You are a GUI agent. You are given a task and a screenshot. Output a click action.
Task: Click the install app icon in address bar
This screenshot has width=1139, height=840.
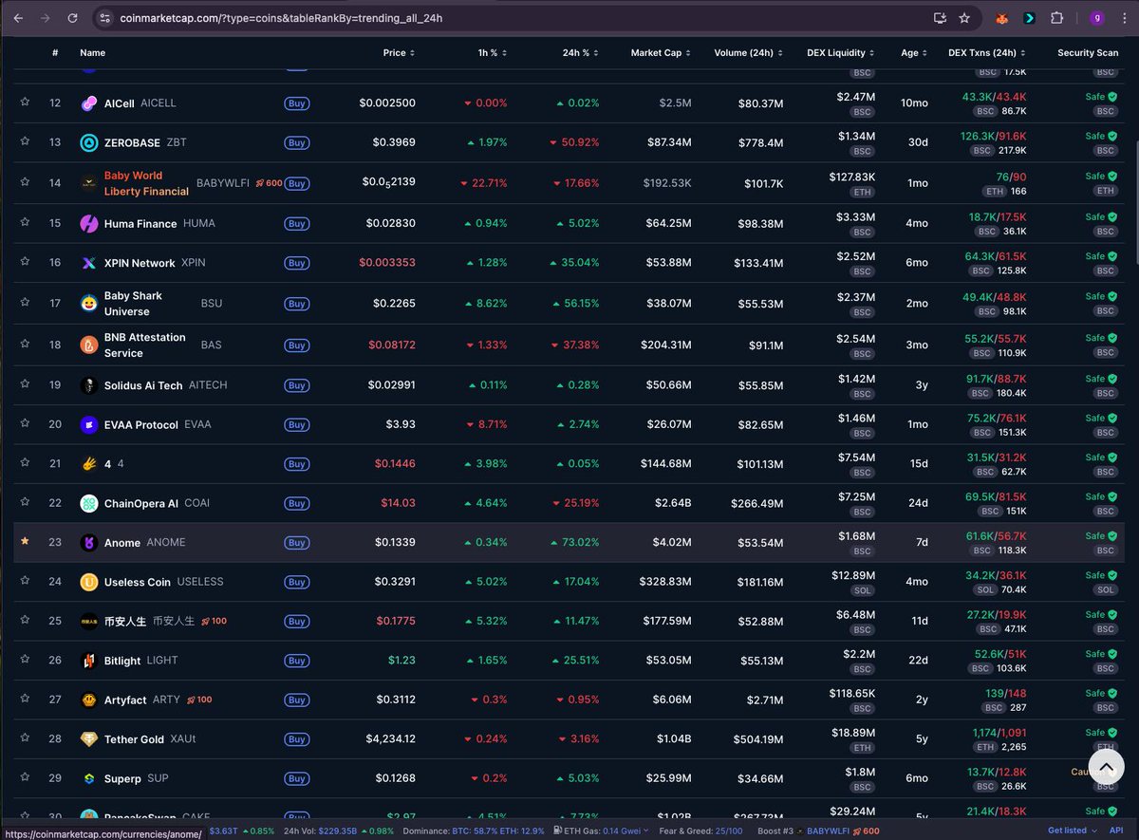[940, 18]
